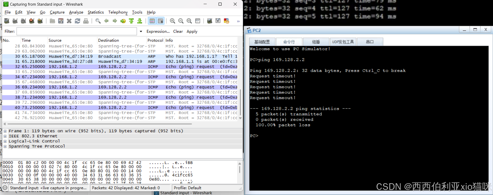Switch to 组播 tab in PC2
493x195 pixels.
tap(316, 42)
